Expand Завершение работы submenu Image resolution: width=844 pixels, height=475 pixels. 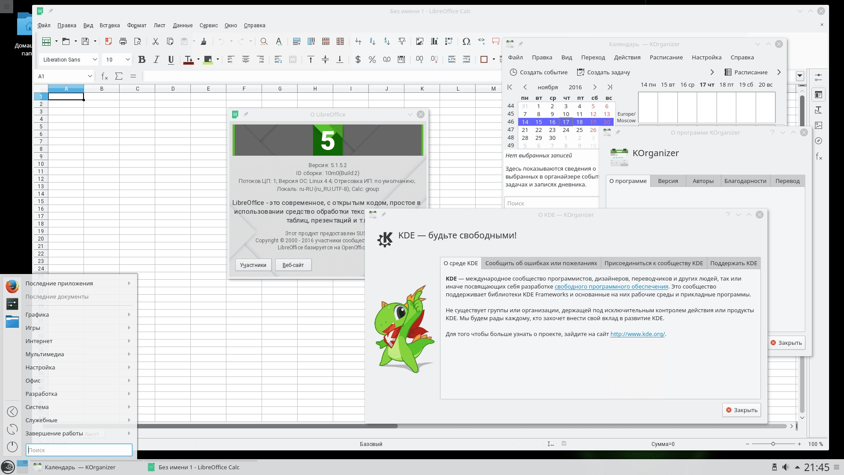(x=78, y=433)
